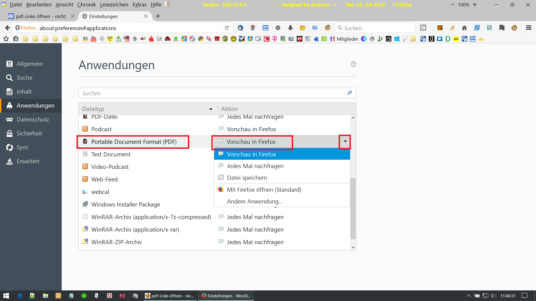The image size is (536, 301).
Task: Click the YouTube bookmark icon
Action: (x=94, y=39)
